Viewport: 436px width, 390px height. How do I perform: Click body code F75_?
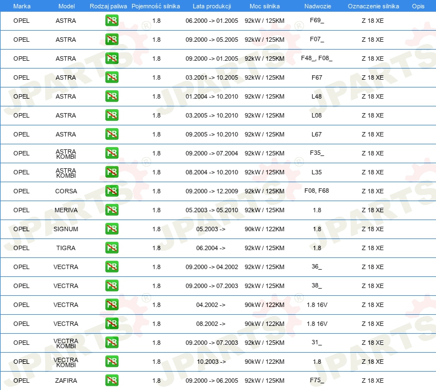coord(317,380)
